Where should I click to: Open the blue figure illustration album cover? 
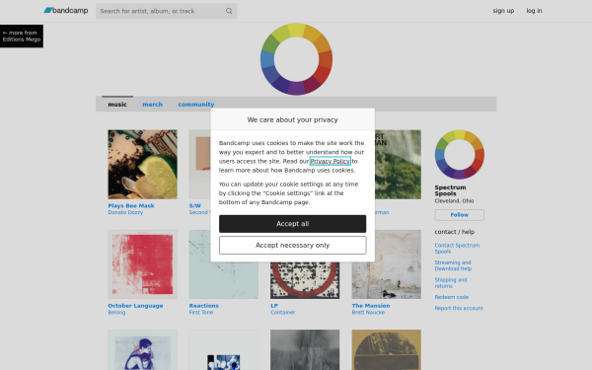pos(143,350)
